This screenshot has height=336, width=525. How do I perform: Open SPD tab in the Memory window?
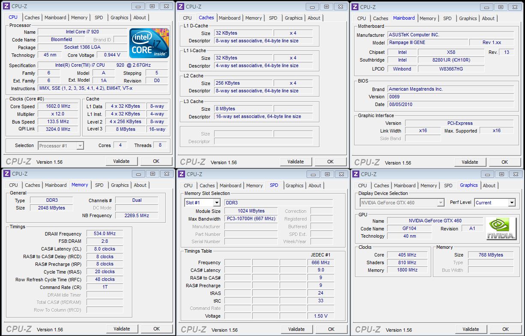pos(99,185)
